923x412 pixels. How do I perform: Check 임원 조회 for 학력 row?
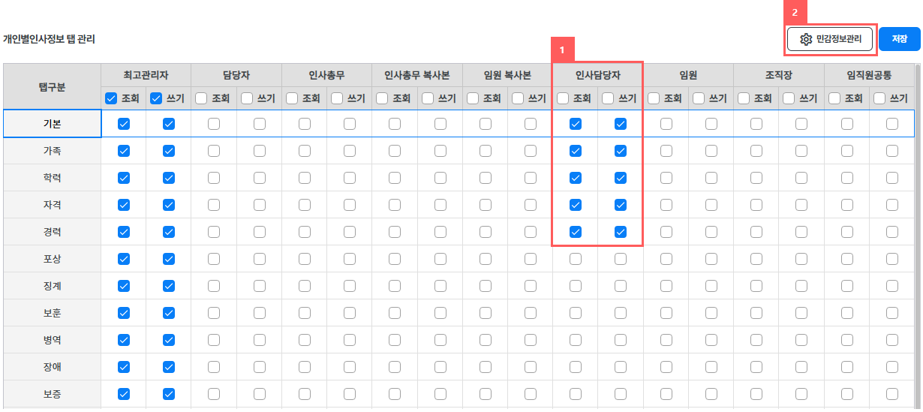pyautogui.click(x=666, y=178)
